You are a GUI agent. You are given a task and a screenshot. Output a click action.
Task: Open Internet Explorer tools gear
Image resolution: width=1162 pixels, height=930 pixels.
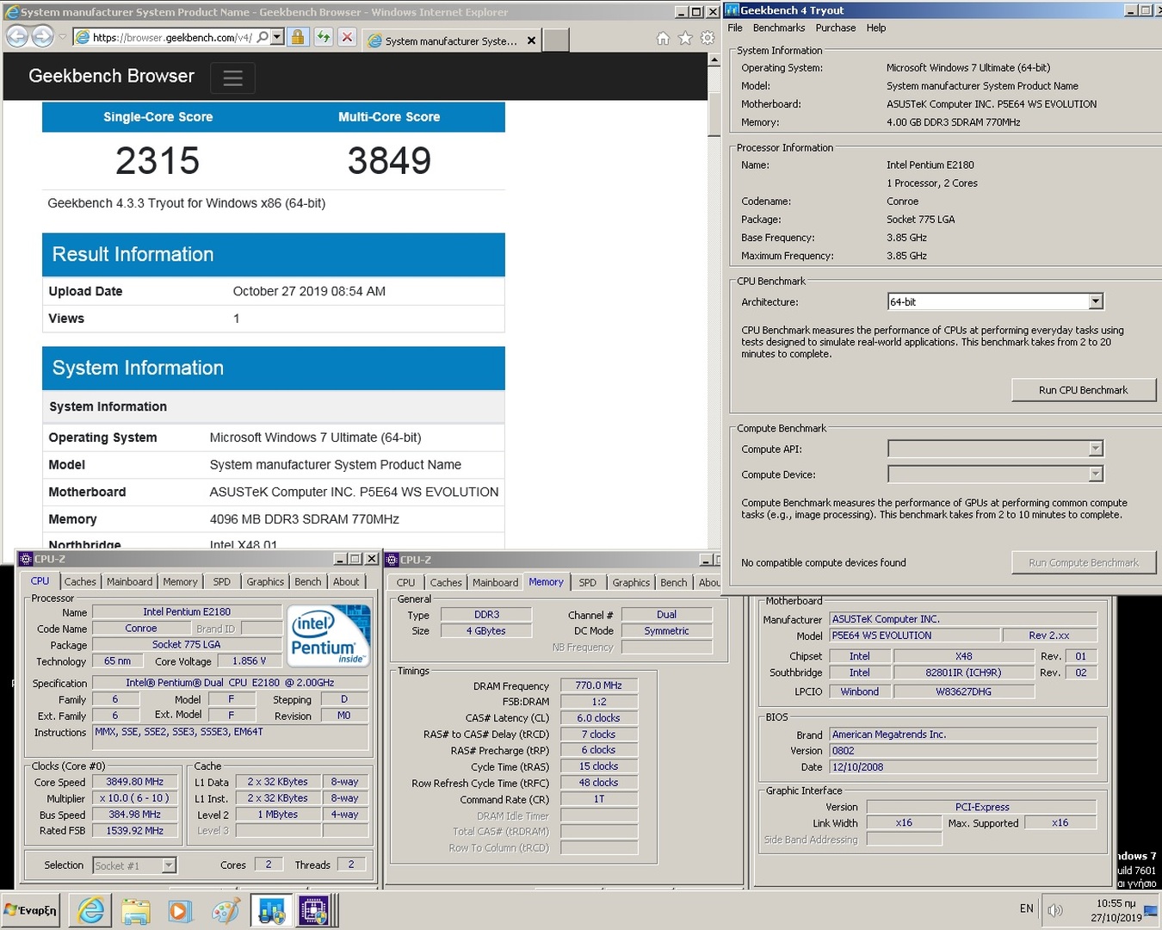click(708, 38)
